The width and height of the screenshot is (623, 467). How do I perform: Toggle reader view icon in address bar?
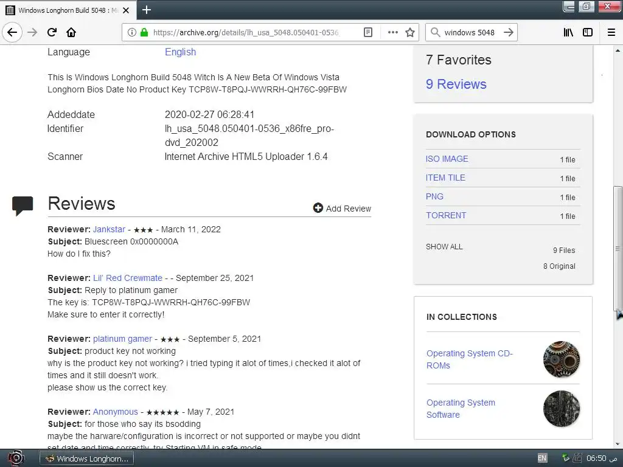[x=368, y=32]
